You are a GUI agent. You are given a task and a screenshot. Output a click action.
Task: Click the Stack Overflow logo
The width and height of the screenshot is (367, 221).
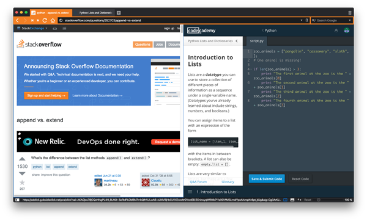[39, 44]
